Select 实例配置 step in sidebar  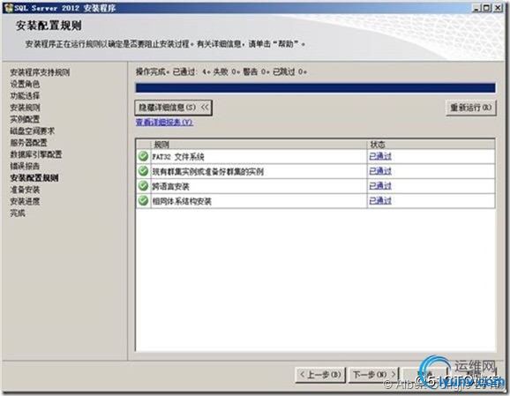point(25,119)
